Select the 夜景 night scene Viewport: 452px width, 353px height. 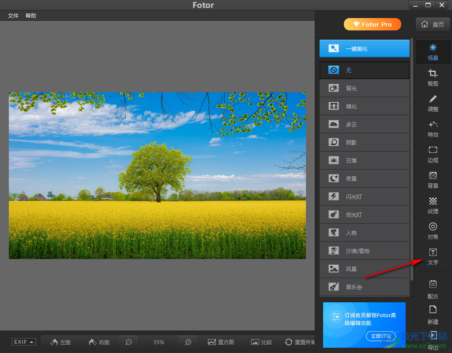coord(364,178)
